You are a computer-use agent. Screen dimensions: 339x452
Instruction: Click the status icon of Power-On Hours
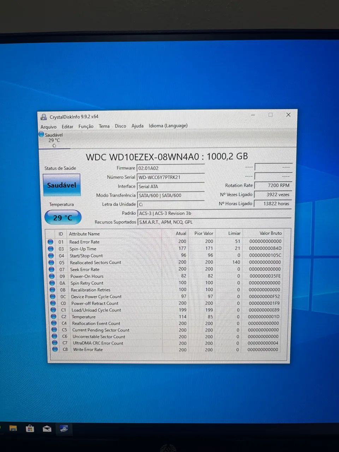click(52, 276)
